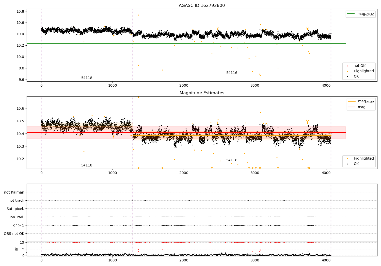This screenshot has width=381, height=266.
Task: Click the x-axis tick 2000 under middle plot
Action: [x=184, y=173]
